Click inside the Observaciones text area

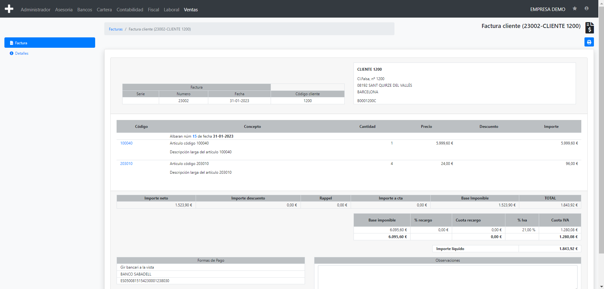pos(447,277)
